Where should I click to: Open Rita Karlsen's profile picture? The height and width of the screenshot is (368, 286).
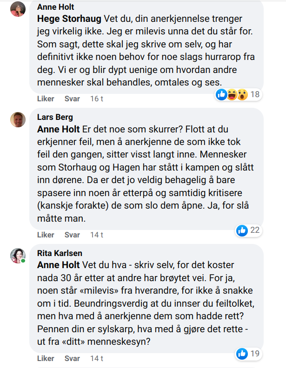click(x=18, y=255)
